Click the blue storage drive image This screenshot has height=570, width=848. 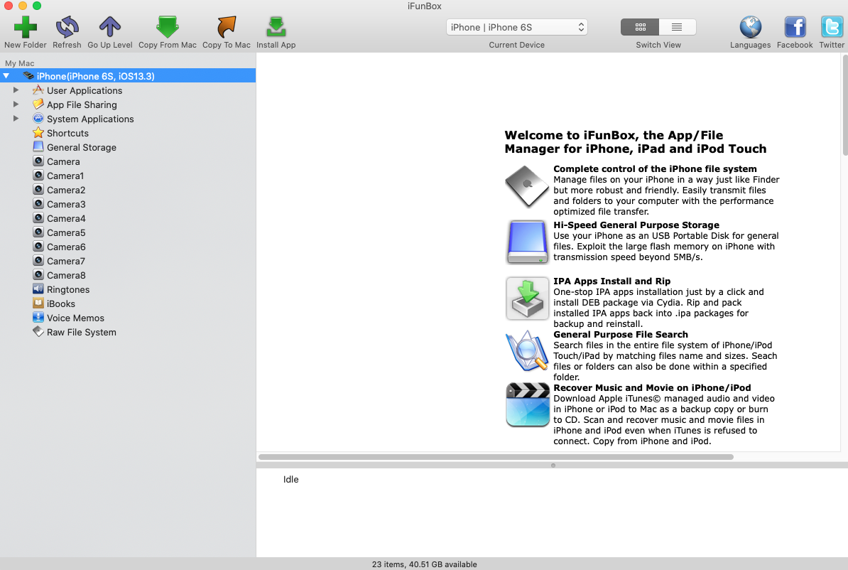[527, 242]
